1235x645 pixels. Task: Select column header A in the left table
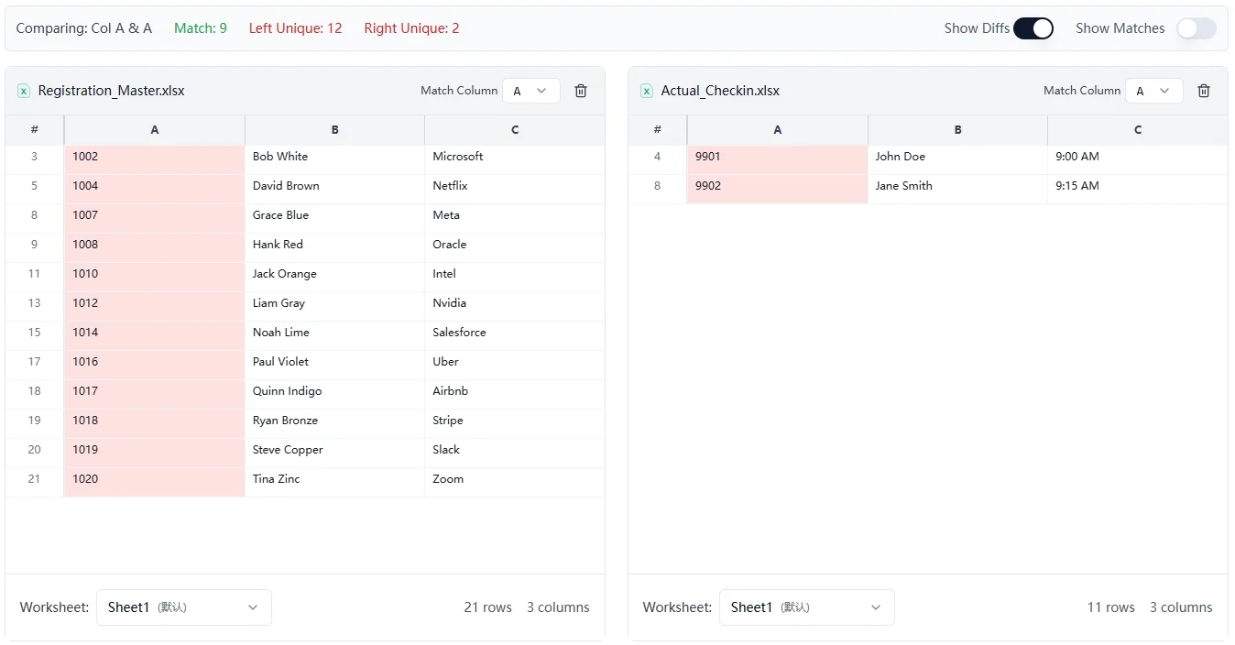point(154,129)
